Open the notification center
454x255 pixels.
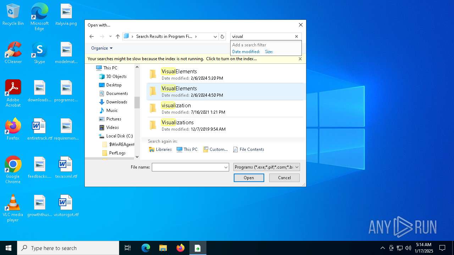[442, 248]
